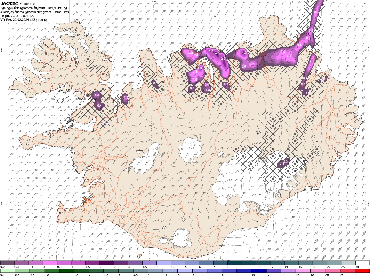Click the 14–16 light violet rain legend swatch
The image size is (370, 277).
click(288, 271)
